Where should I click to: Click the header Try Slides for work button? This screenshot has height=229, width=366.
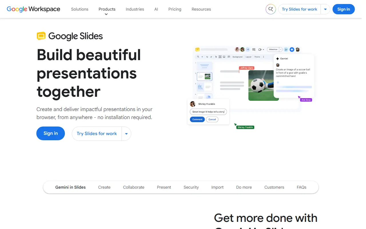click(299, 9)
